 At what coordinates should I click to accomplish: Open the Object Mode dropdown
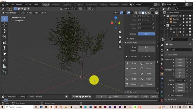[10, 13]
